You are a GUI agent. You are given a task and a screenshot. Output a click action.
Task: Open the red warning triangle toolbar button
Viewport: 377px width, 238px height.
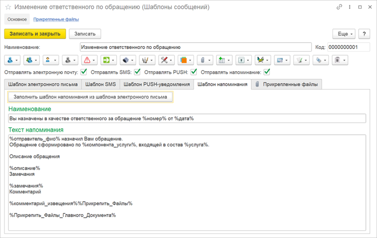[x=89, y=60]
